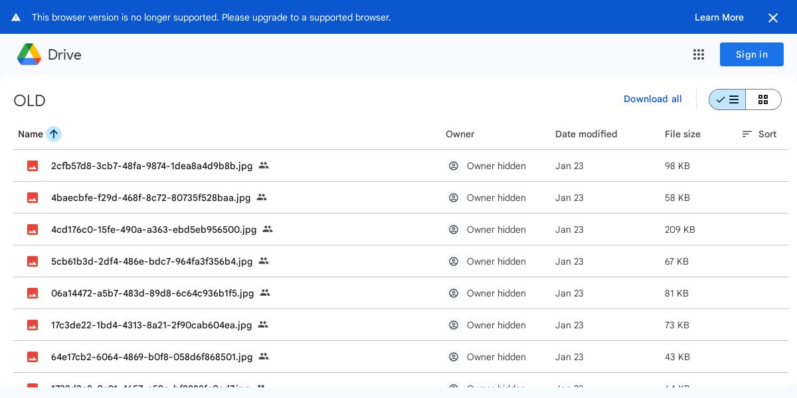Image resolution: width=797 pixels, height=398 pixels.
Task: Click the warning triangle icon in banner
Action: tap(16, 17)
